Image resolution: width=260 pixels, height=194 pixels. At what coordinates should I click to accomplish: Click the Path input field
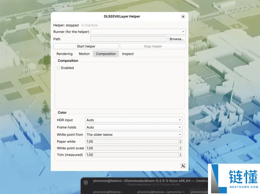(129, 39)
